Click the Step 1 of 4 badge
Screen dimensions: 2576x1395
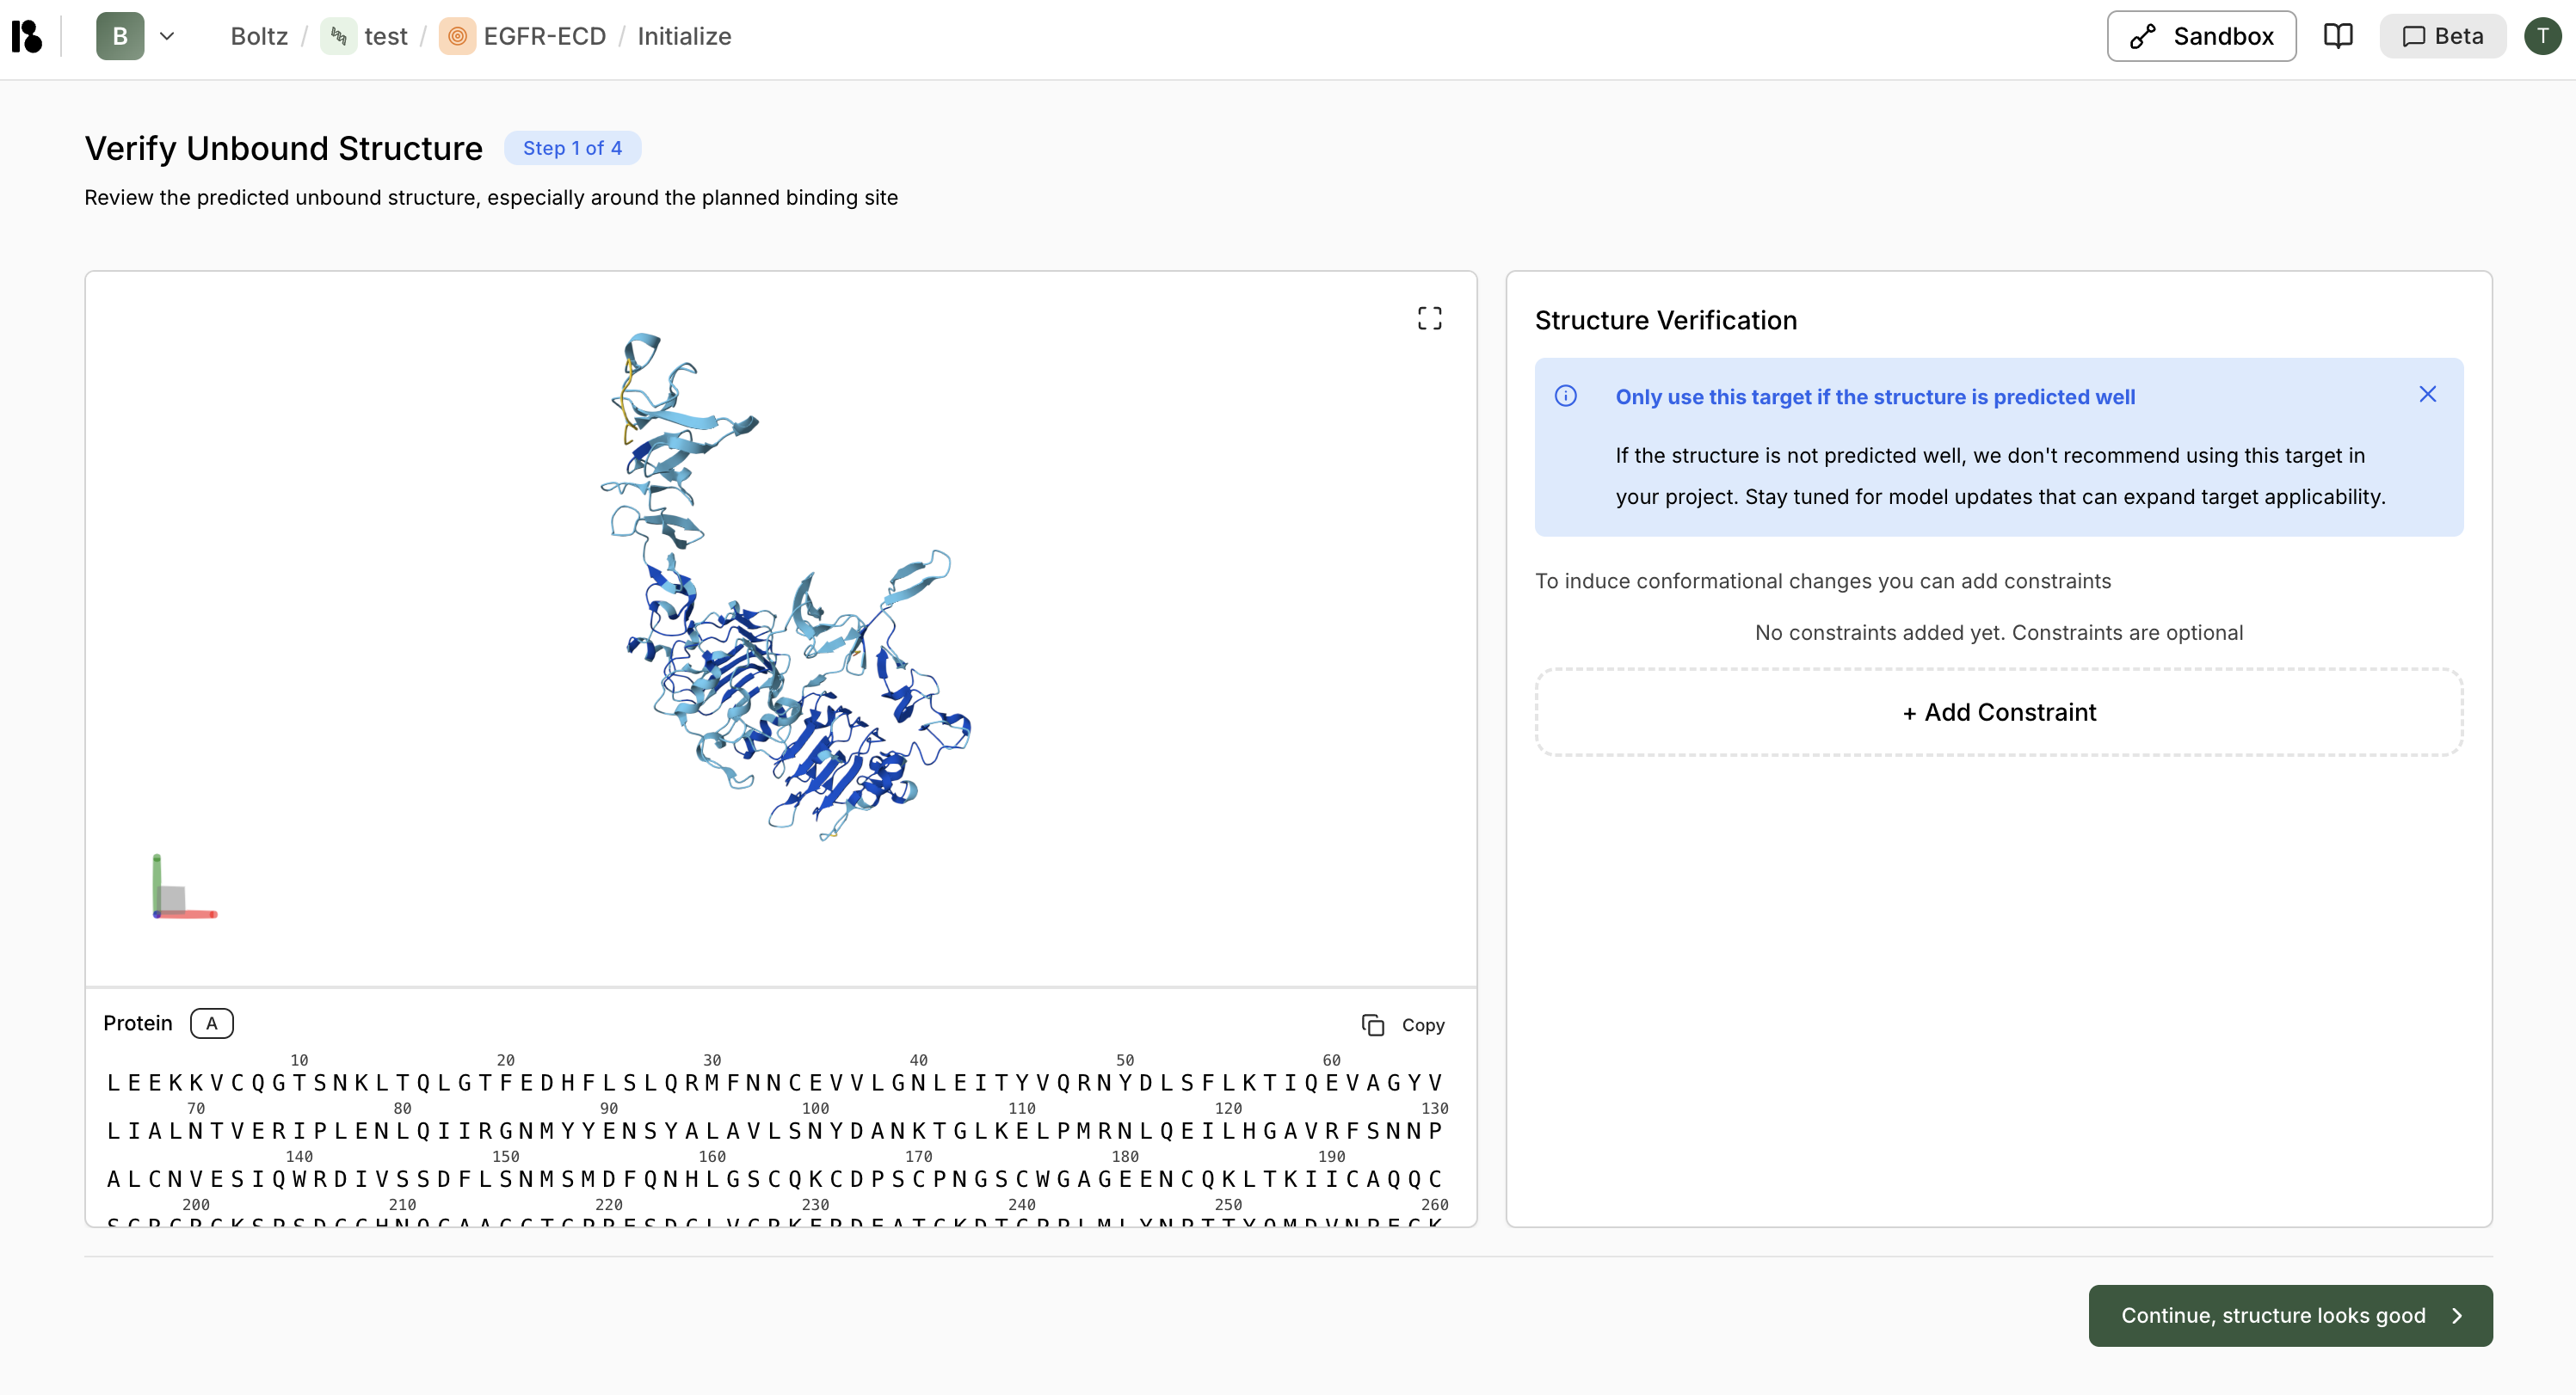tap(573, 148)
